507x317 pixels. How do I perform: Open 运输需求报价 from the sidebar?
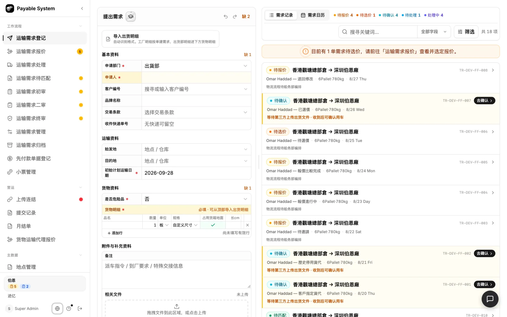[45, 51]
